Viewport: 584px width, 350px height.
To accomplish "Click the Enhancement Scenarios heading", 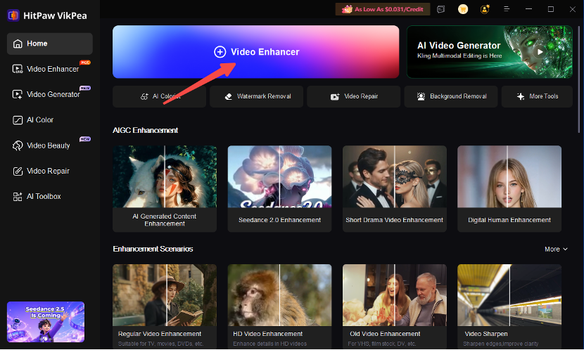I will [153, 249].
